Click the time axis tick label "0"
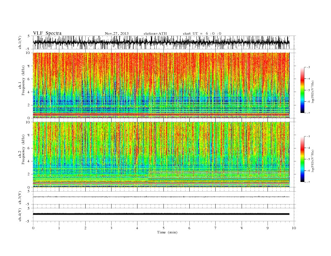This screenshot has width=331, height=256. click(33, 228)
